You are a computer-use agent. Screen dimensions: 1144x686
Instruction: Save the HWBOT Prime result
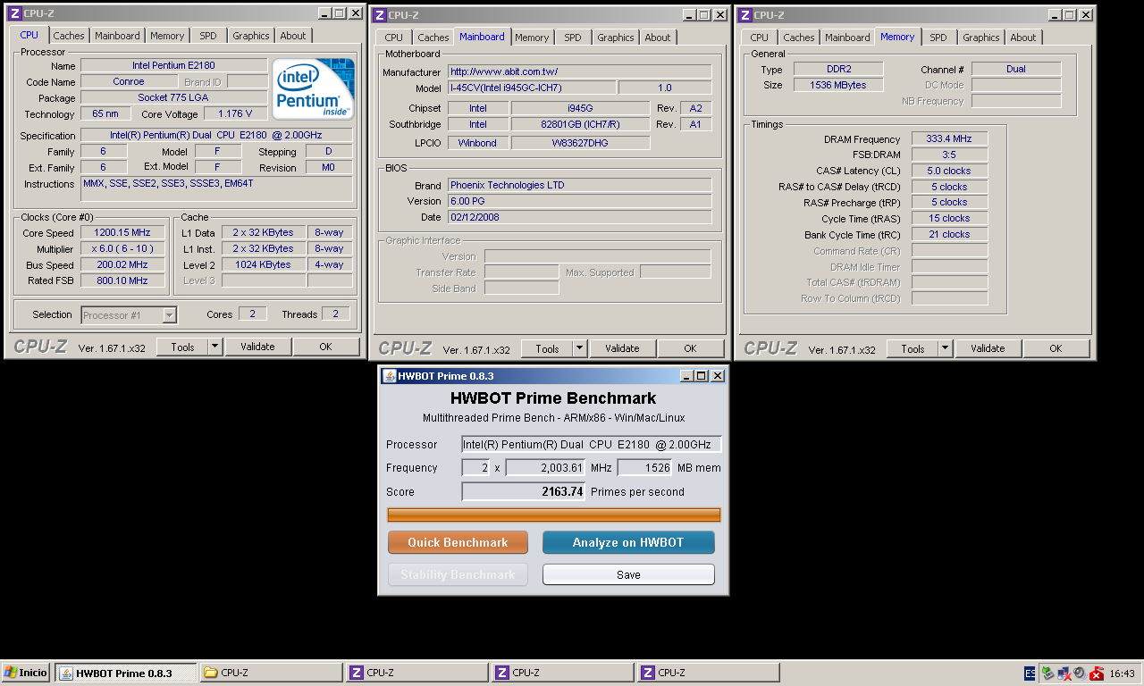628,574
